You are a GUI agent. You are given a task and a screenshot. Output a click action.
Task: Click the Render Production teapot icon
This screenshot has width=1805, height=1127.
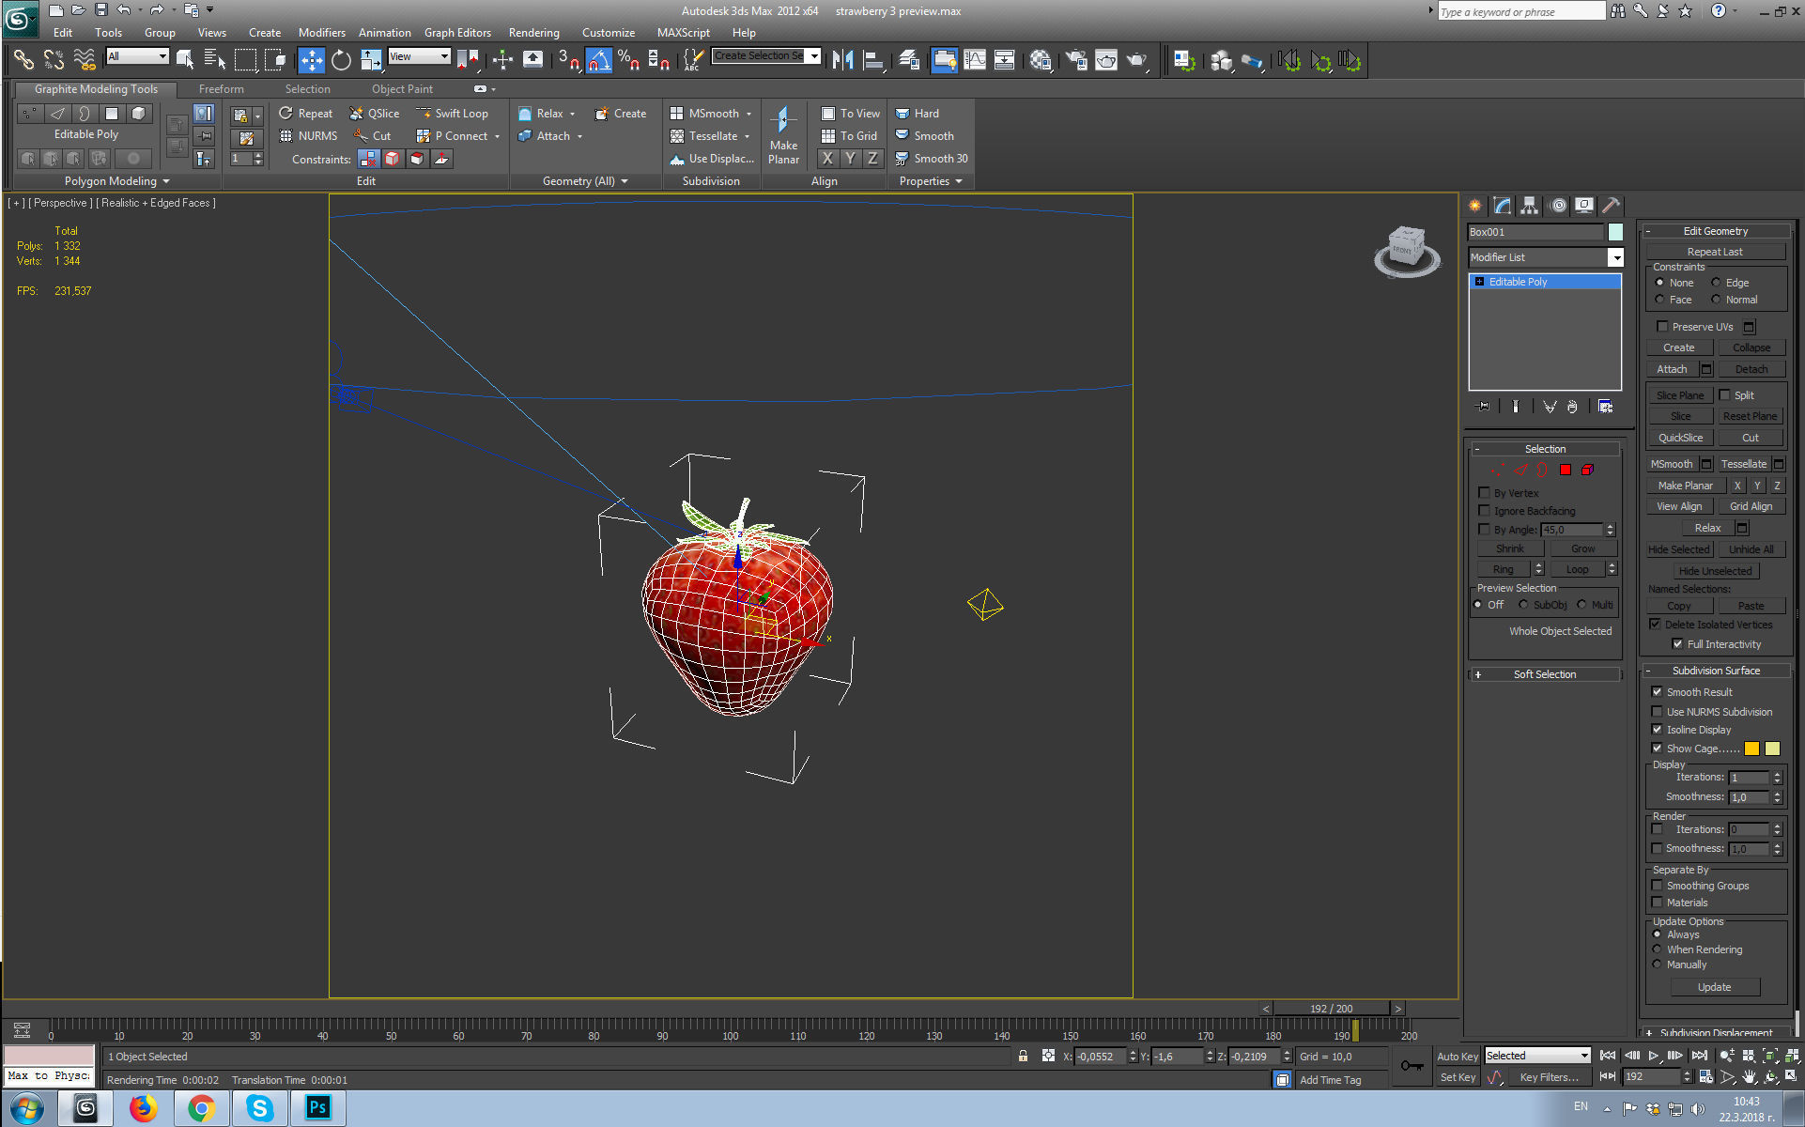click(x=1136, y=60)
